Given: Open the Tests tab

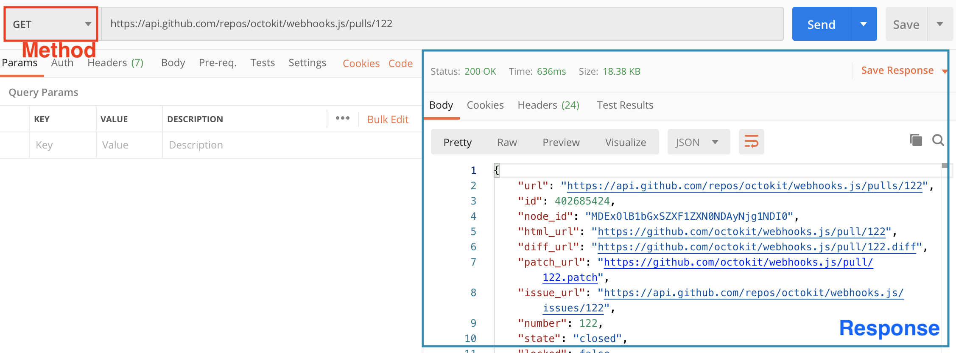Looking at the screenshot, I should pos(263,63).
